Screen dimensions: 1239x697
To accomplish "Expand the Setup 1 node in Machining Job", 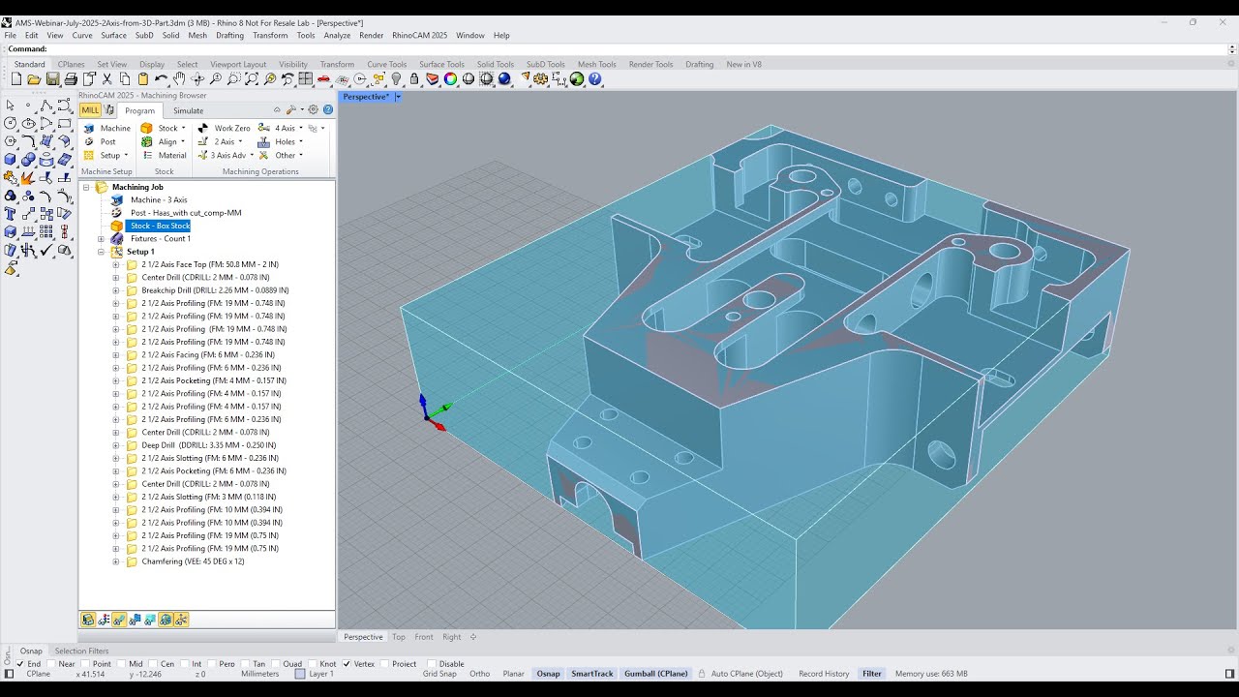I will pos(101,251).
